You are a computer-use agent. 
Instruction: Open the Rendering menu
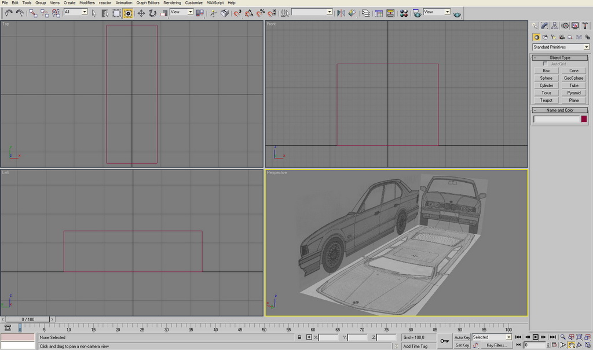[x=172, y=3]
